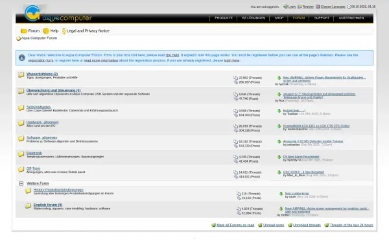Click 'read more information' link in the notice

101,60
